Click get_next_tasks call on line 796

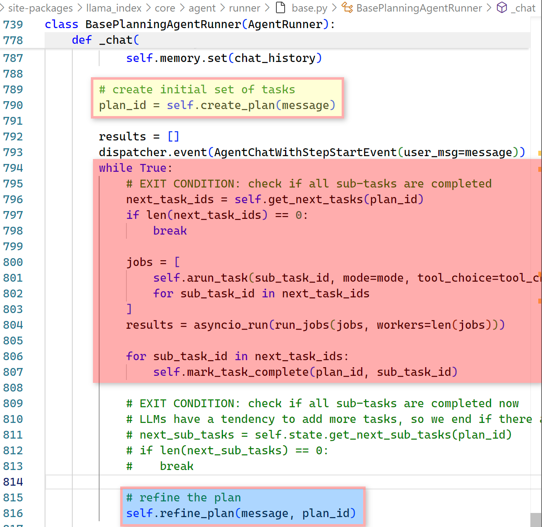pos(315,199)
